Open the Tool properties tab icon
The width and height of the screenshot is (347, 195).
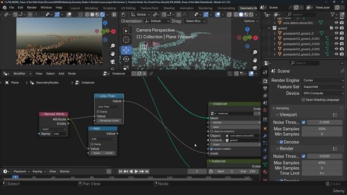coord(265,72)
